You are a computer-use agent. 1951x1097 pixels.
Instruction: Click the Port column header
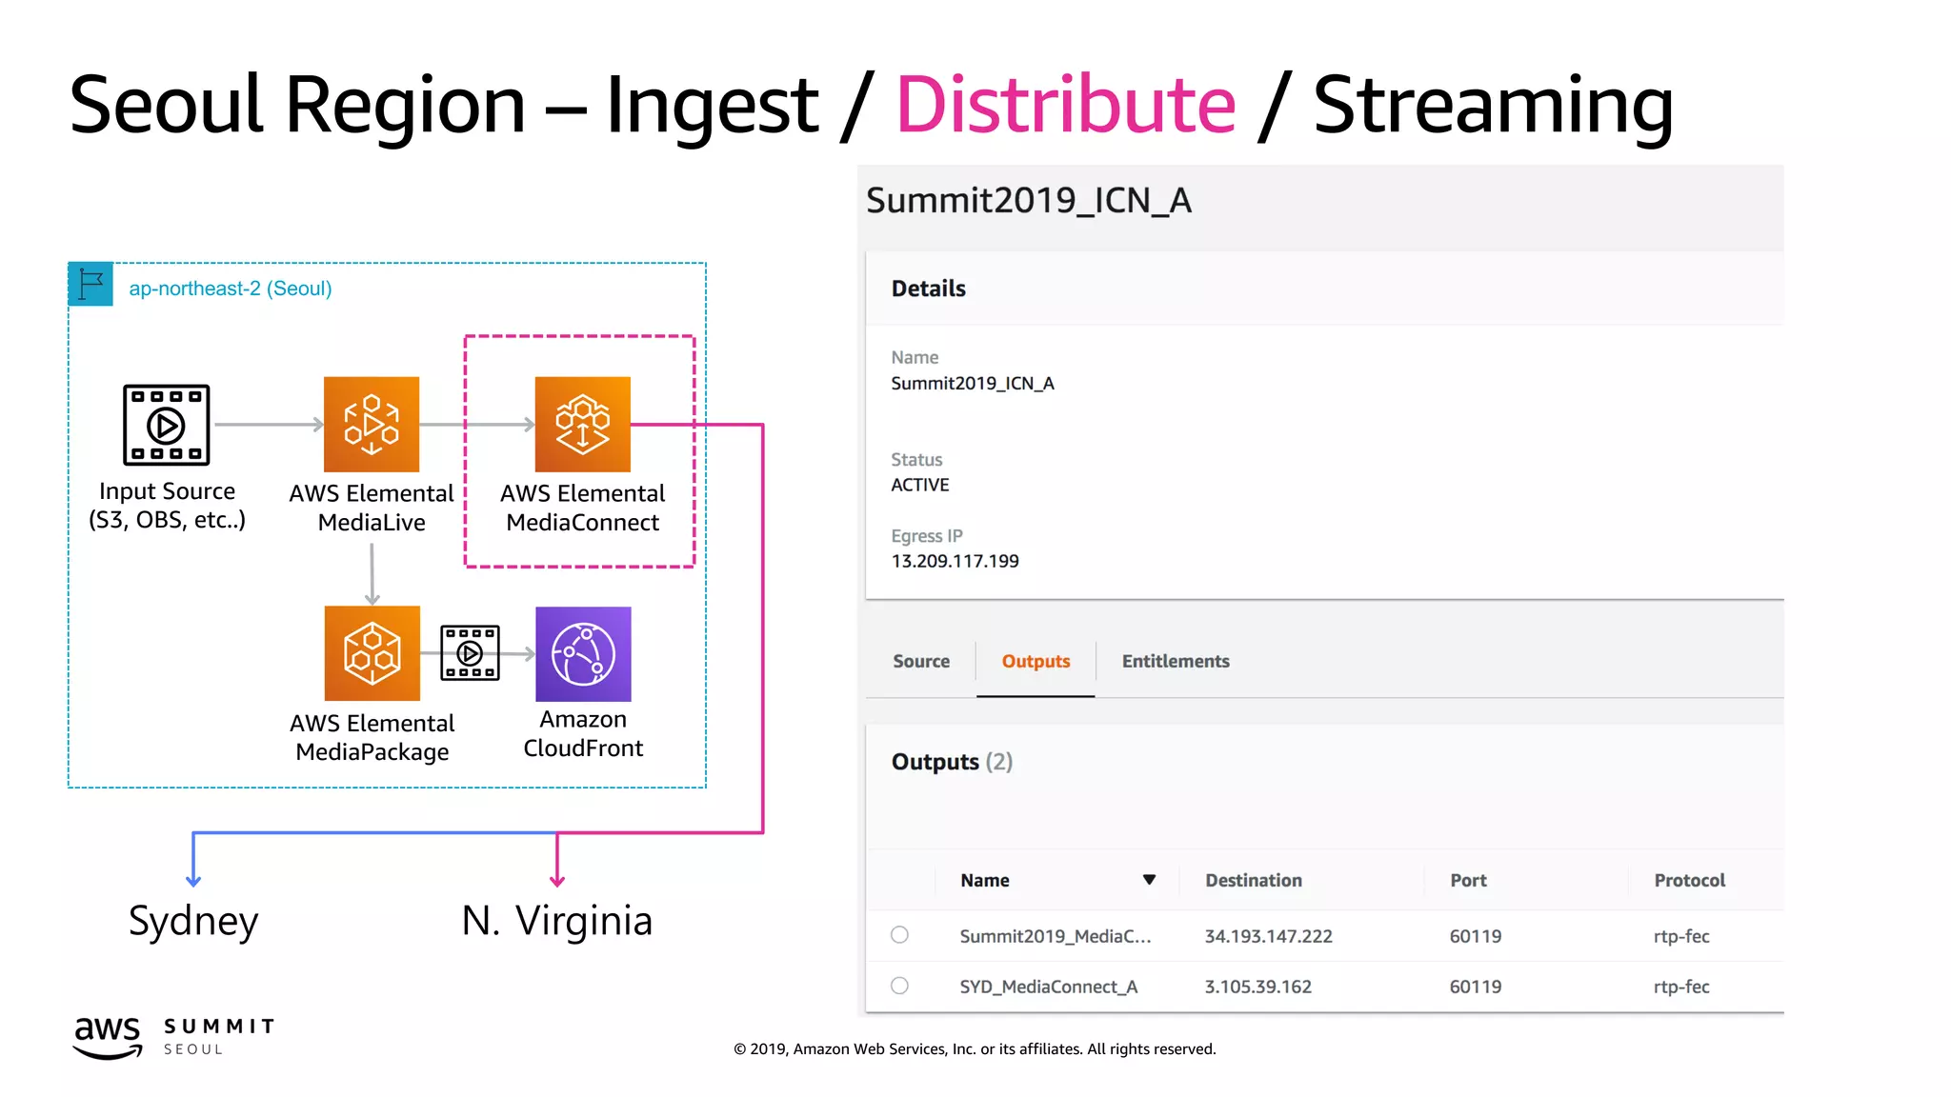pos(1468,880)
